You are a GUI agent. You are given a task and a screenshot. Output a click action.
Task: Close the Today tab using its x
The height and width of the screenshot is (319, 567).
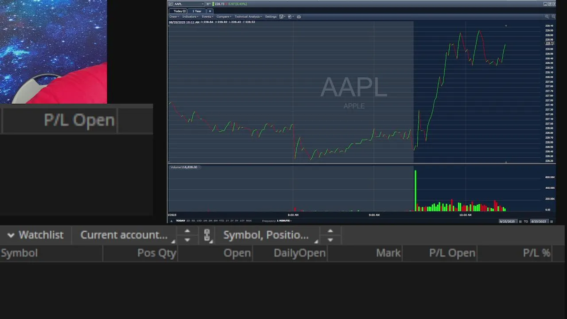(x=184, y=11)
